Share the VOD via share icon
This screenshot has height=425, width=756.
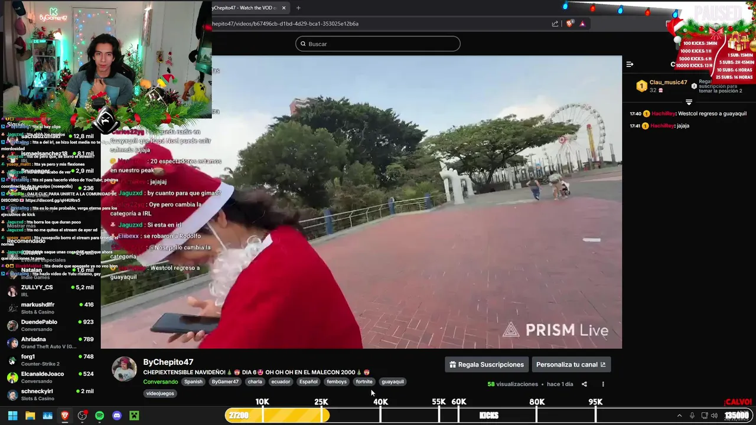[584, 384]
